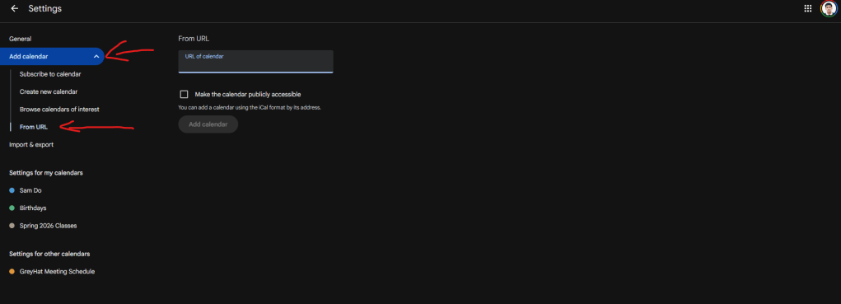Go back using the Settings back arrow

[x=15, y=8]
